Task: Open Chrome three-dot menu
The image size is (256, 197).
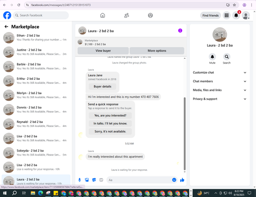Action: [x=251, y=5]
